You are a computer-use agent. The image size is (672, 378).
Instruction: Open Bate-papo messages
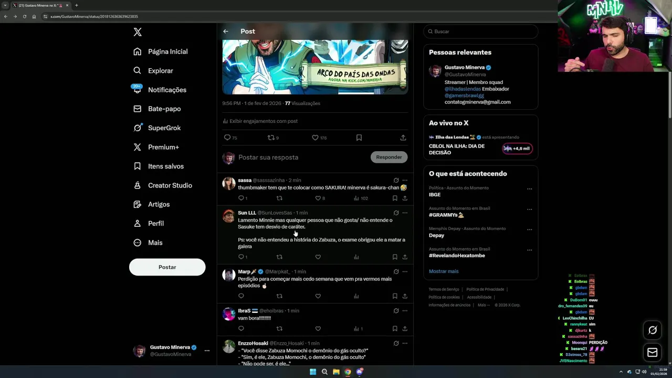pos(157,109)
